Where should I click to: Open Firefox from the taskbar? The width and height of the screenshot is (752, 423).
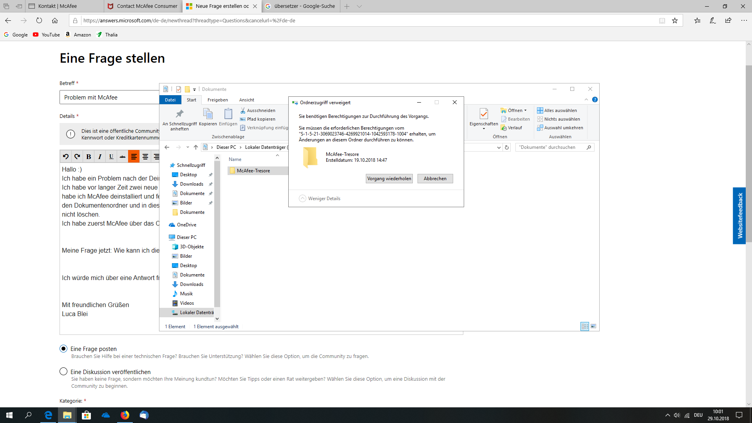(125, 415)
